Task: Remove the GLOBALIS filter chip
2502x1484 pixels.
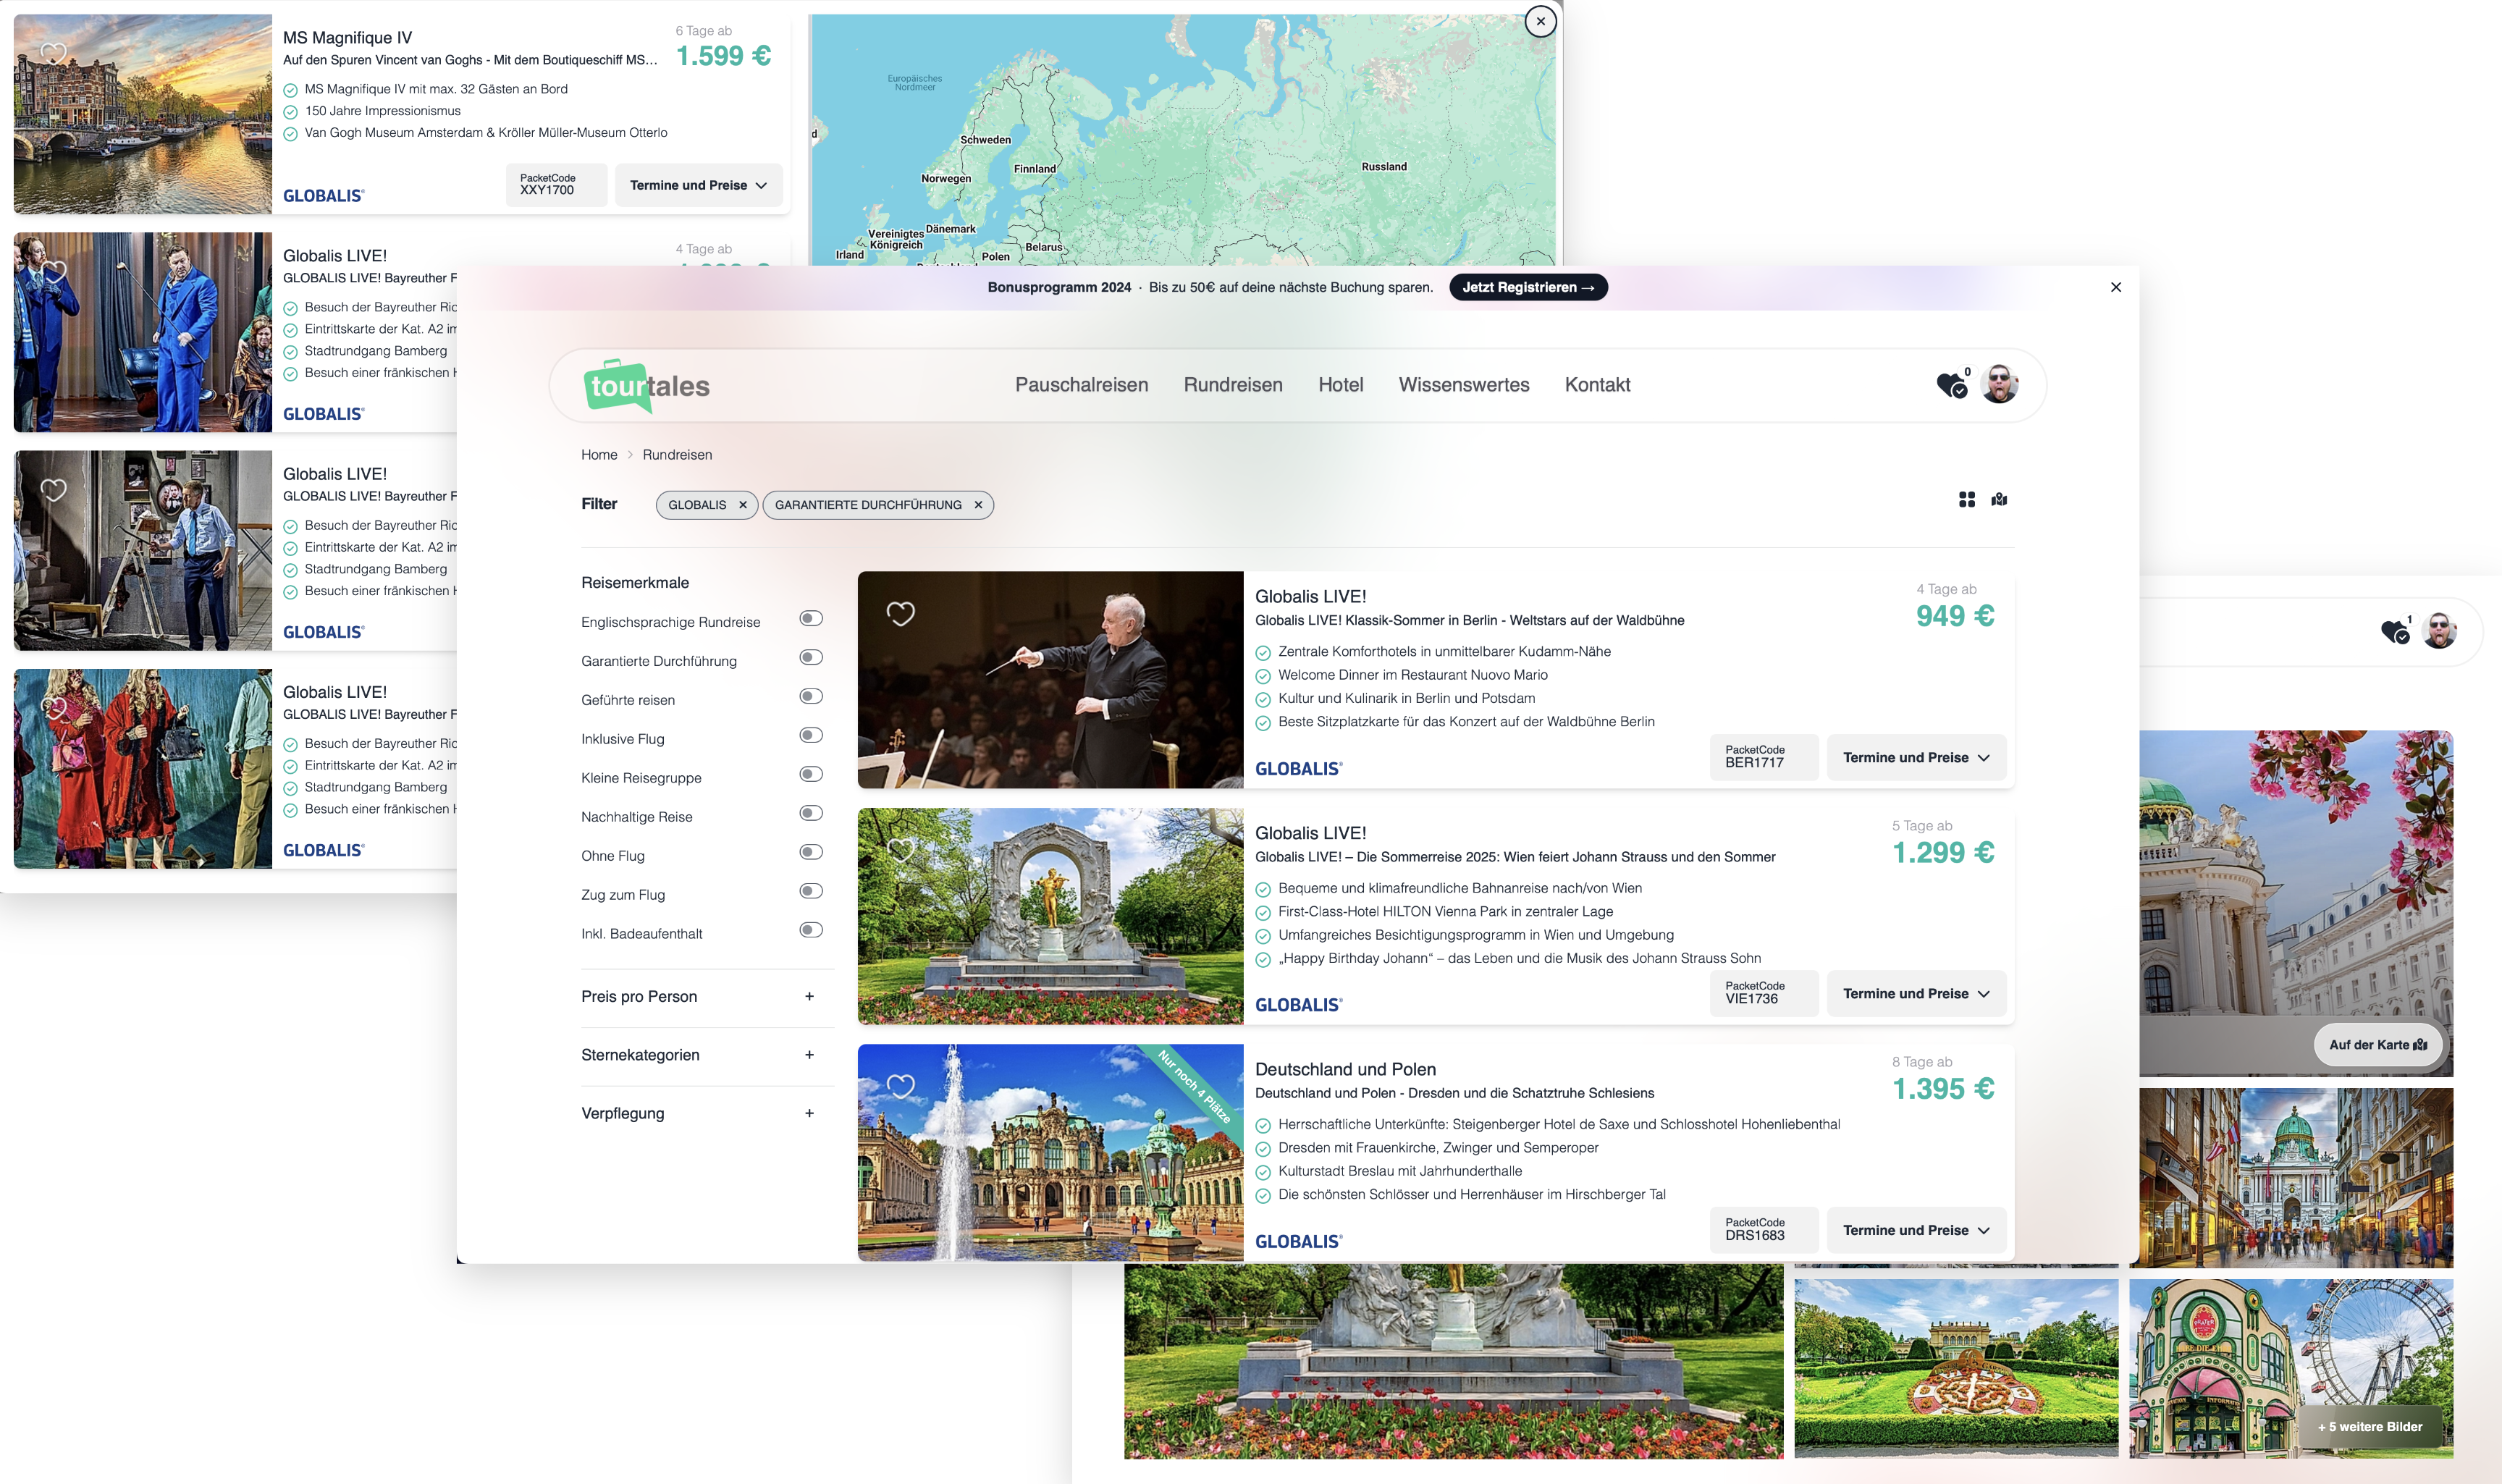Action: coord(743,505)
